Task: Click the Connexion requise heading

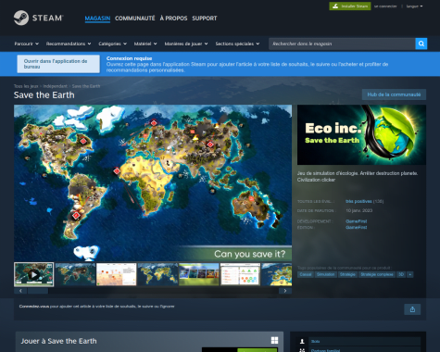Action: 129,58
